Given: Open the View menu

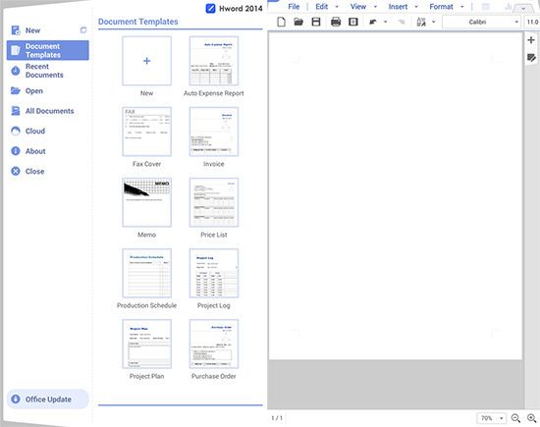Looking at the screenshot, I should tap(358, 7).
